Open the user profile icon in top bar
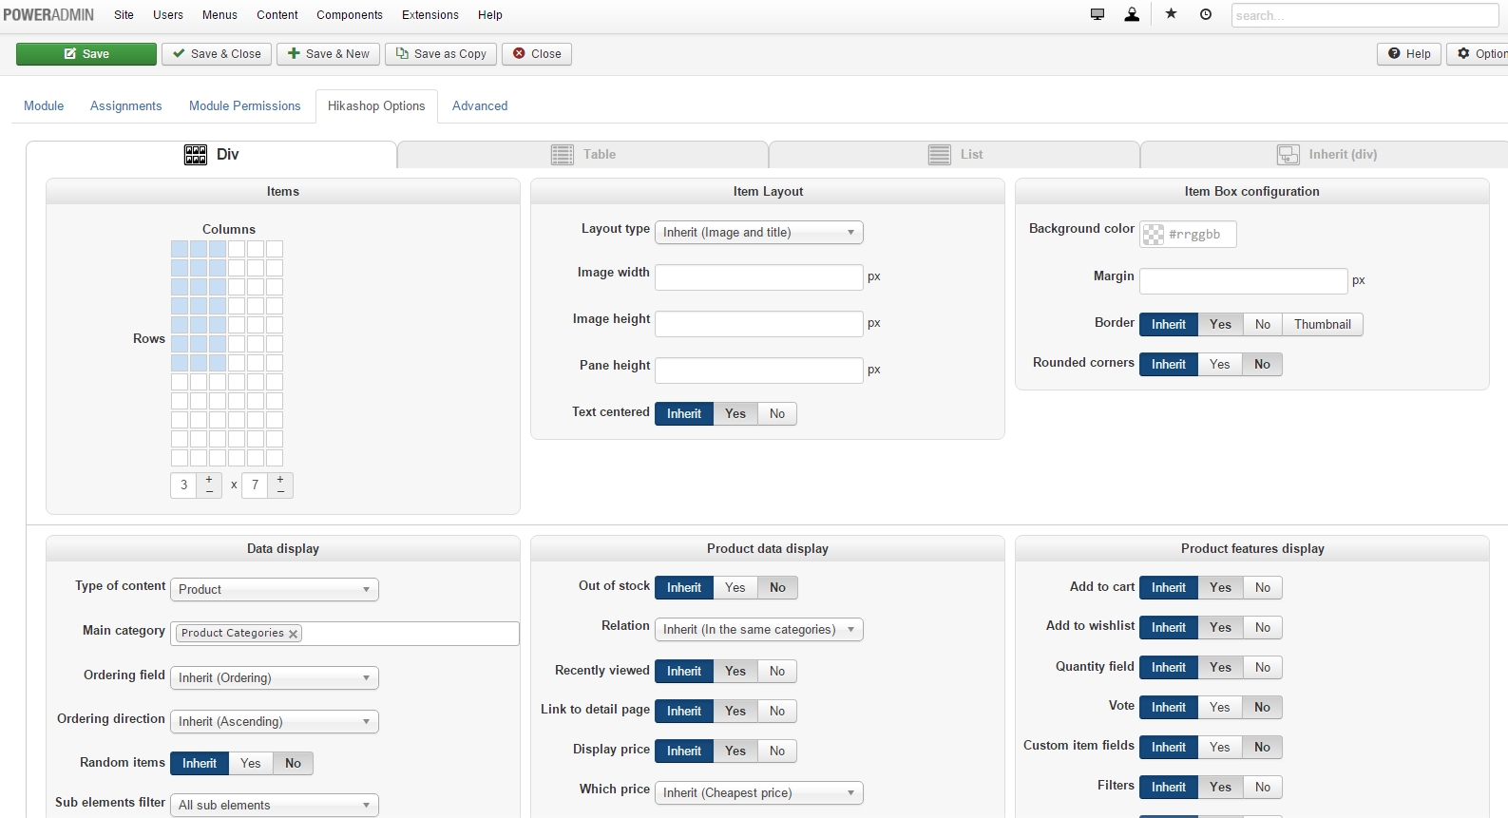 pyautogui.click(x=1132, y=14)
